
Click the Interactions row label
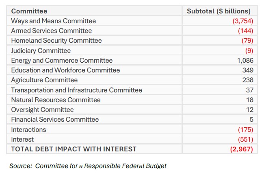click(x=28, y=129)
